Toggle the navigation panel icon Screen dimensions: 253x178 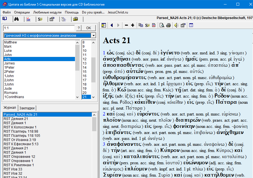point(104,25)
